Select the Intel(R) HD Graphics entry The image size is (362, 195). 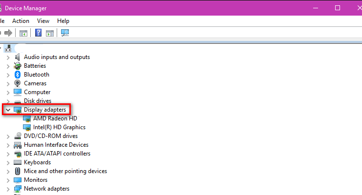(59, 127)
